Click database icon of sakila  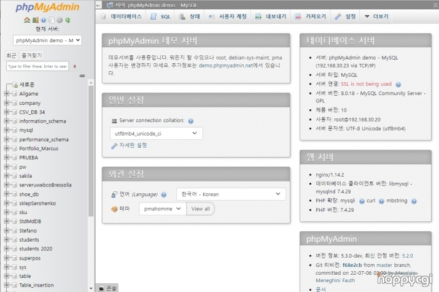coord(15,176)
